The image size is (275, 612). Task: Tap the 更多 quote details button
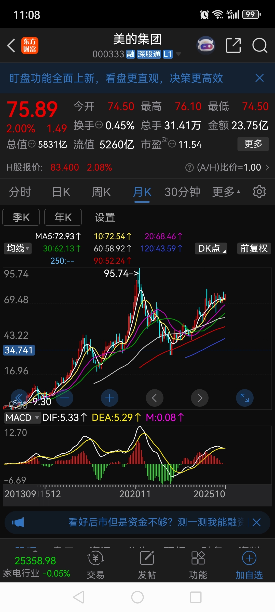253,144
